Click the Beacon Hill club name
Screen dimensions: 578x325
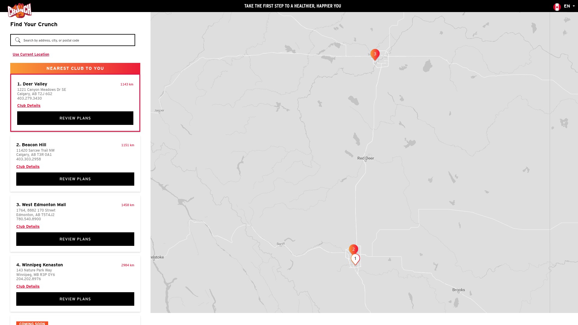pos(31,145)
